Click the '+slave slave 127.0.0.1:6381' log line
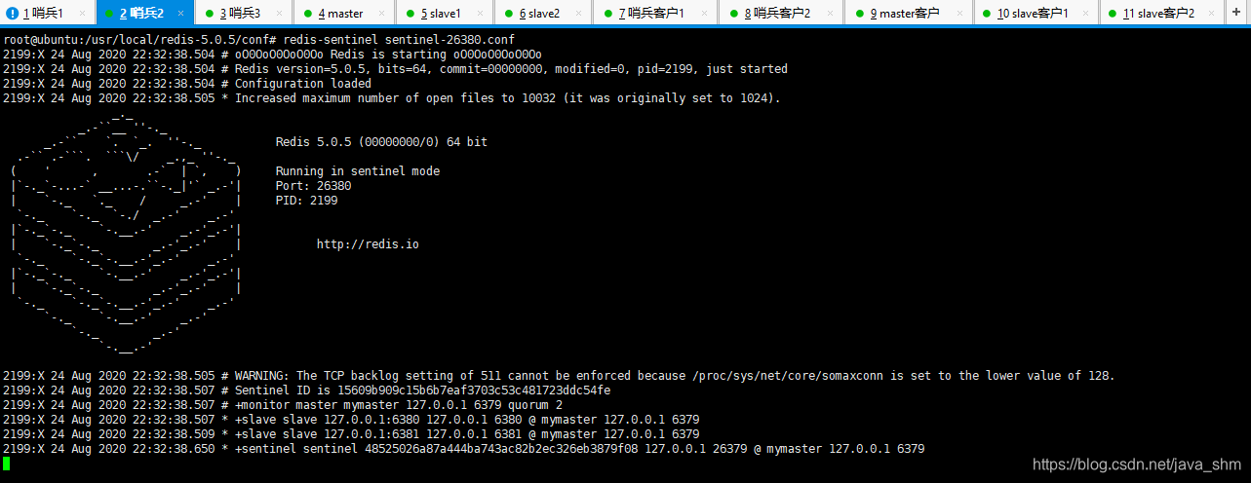 point(351,434)
